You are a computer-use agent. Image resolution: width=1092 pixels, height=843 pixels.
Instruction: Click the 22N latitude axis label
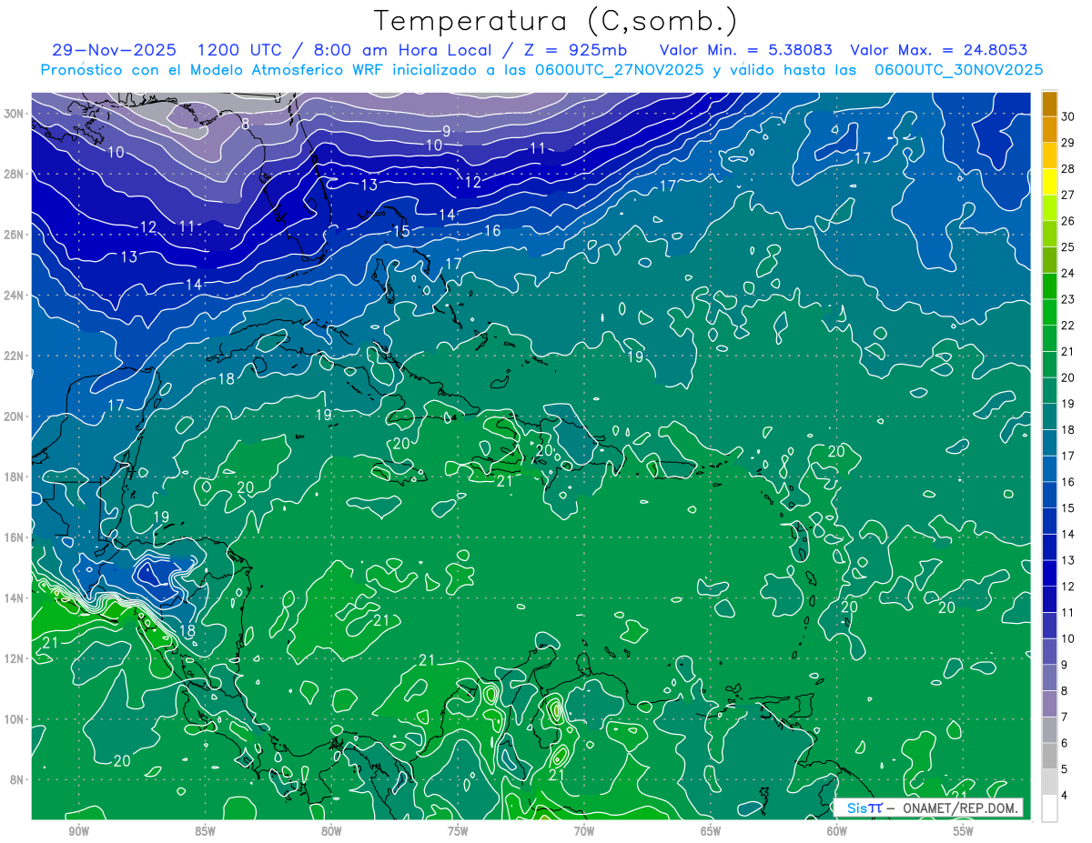click(x=14, y=356)
